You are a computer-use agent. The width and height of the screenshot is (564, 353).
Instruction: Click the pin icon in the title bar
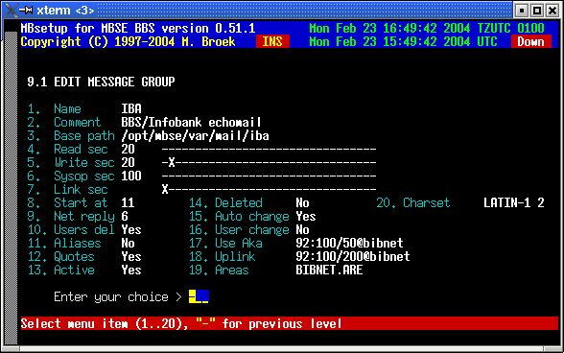pyautogui.click(x=26, y=11)
